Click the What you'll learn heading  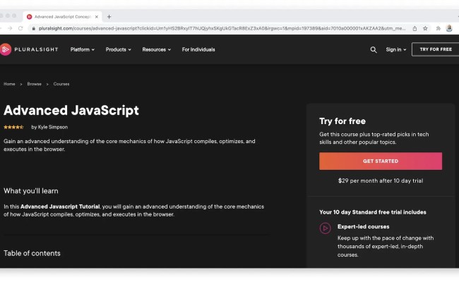[x=31, y=191]
